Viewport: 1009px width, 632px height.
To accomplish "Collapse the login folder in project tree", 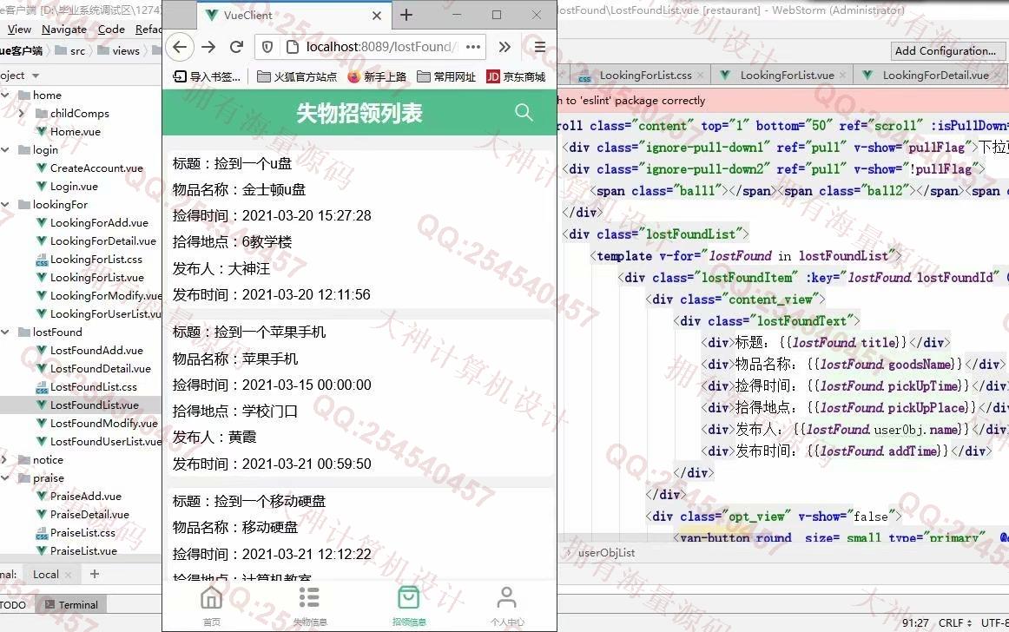I will tap(5, 150).
